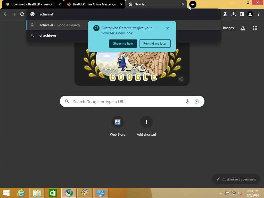The height and width of the screenshot is (198, 264).
Task: Close the Download - BeeBEEP tab
Action: pyautogui.click(x=60, y=5)
